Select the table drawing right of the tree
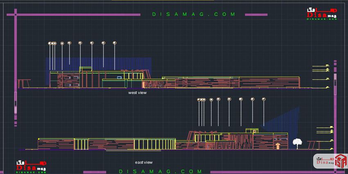The image size is (348, 174). click(x=313, y=144)
